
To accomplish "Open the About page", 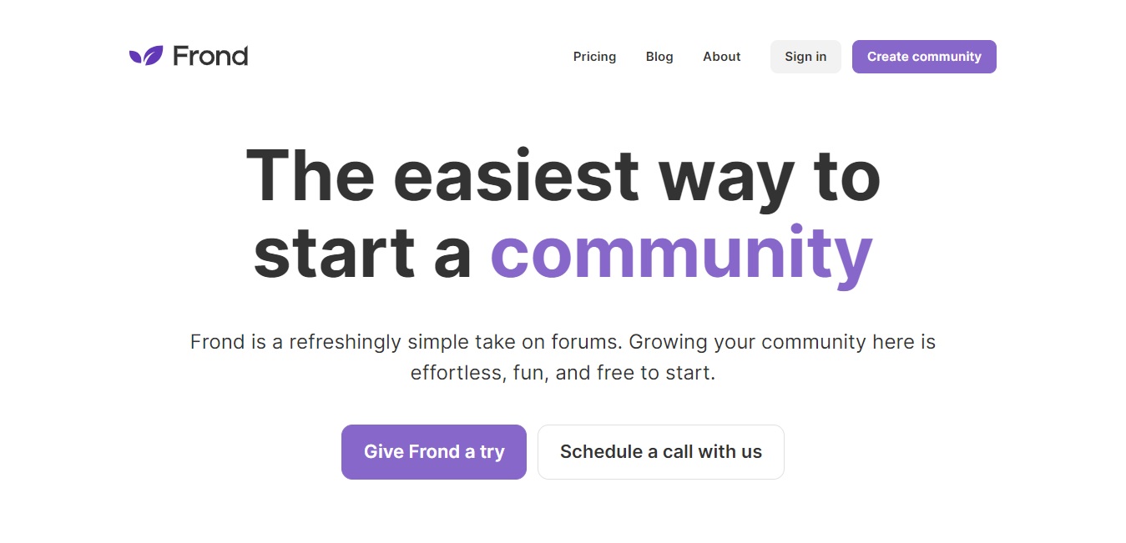I will tap(721, 57).
